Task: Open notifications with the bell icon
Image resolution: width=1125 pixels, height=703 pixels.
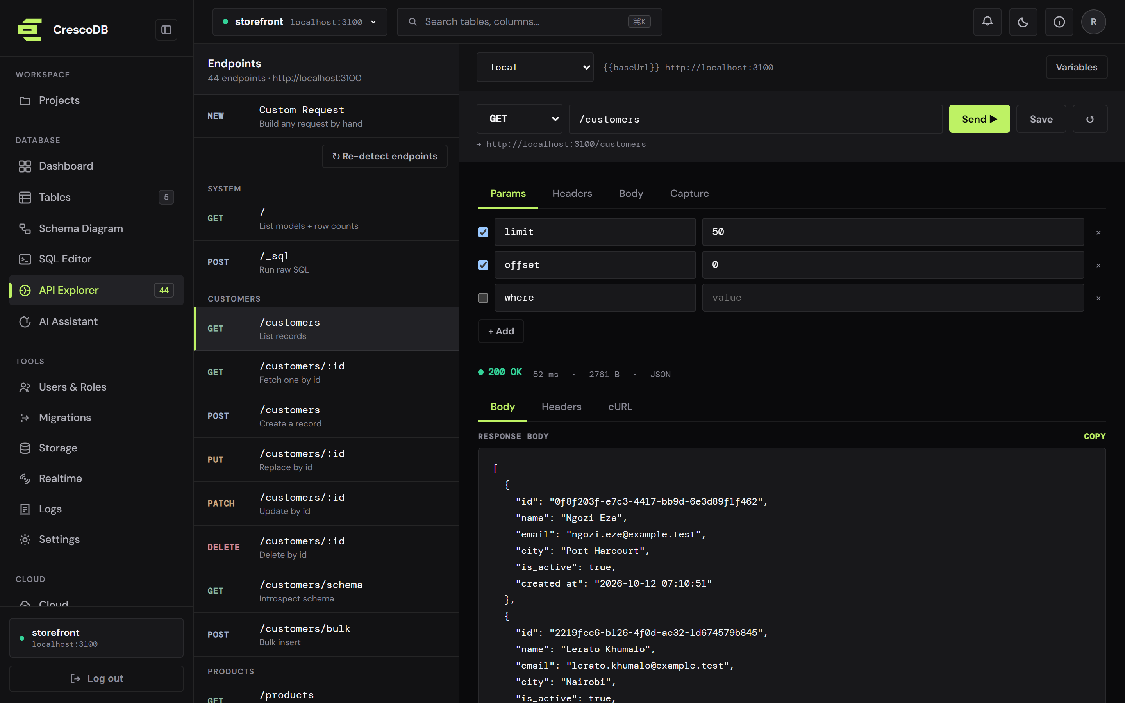Action: point(987,22)
